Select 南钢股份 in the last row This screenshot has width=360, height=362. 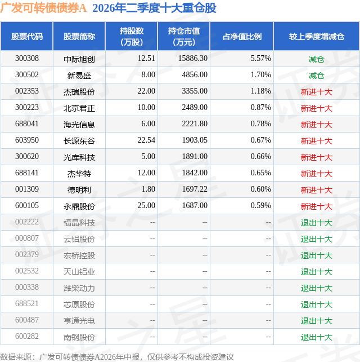point(79,337)
